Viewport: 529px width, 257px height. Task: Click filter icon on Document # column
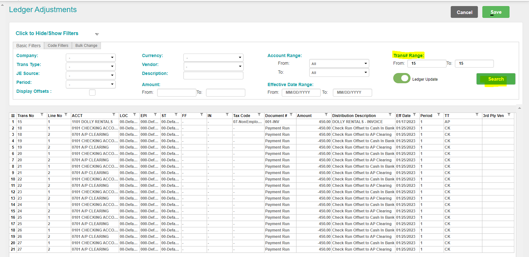tap(291, 115)
